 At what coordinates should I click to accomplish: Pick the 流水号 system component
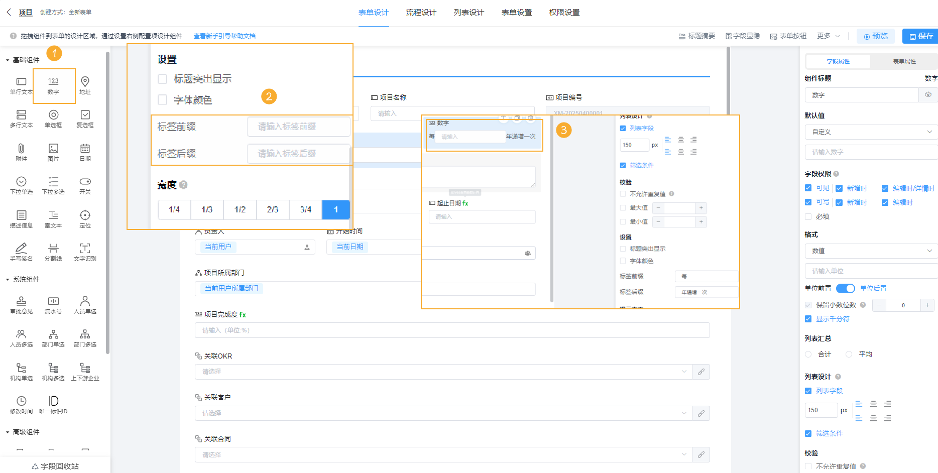point(53,304)
